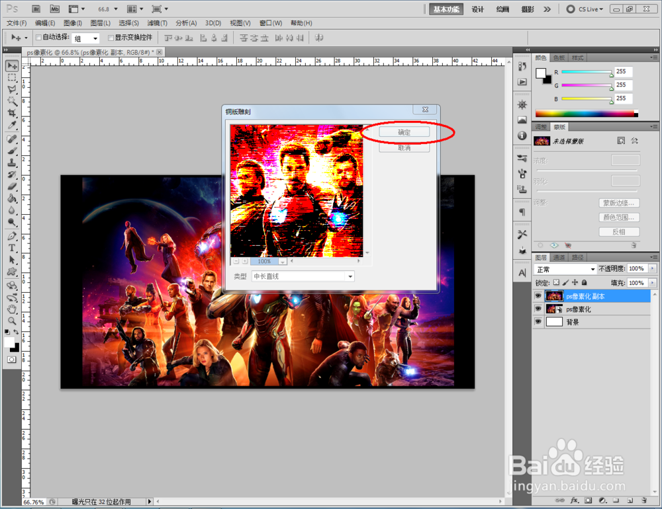This screenshot has height=509, width=662.
Task: Open the Character panel icon
Action: point(522,273)
